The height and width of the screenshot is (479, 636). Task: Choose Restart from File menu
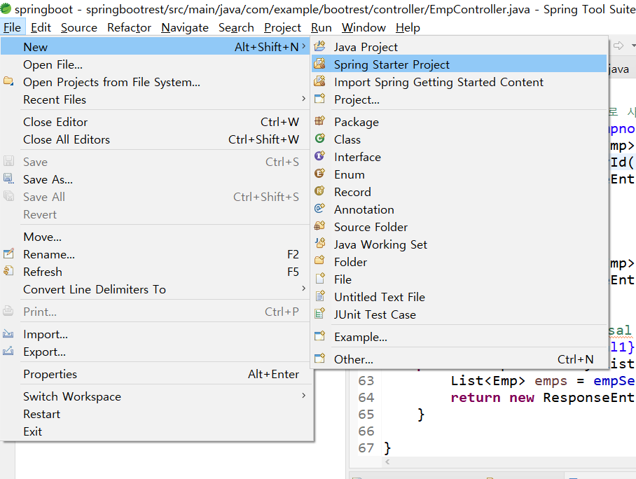tap(157, 414)
